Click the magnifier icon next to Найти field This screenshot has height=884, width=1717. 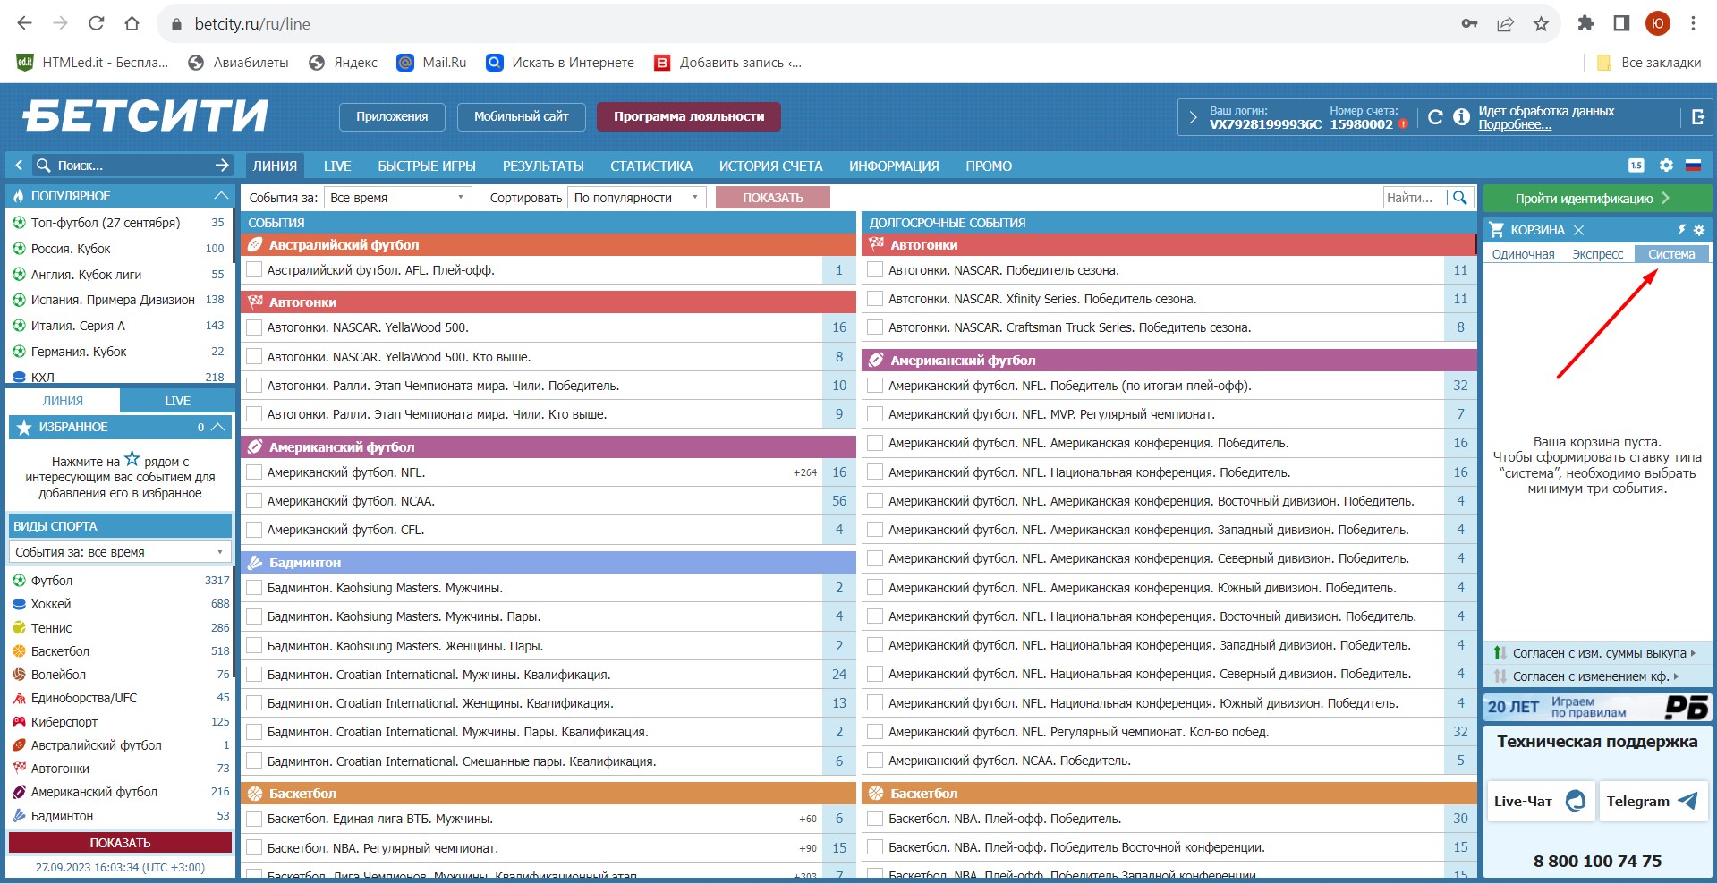click(1460, 198)
